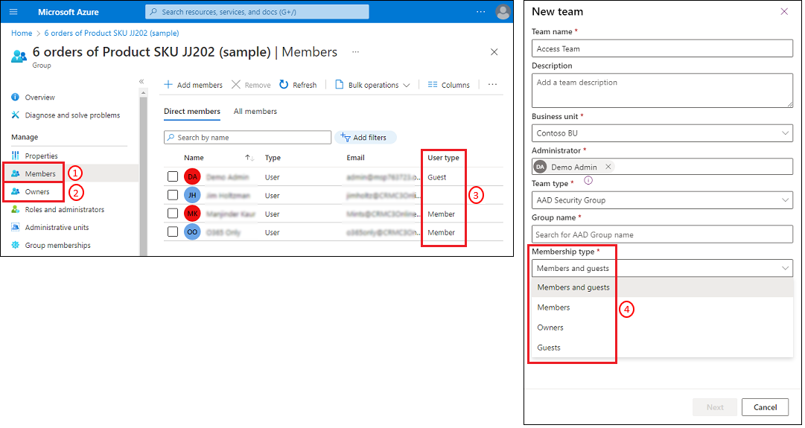Select Owners membership option

pyautogui.click(x=662, y=328)
